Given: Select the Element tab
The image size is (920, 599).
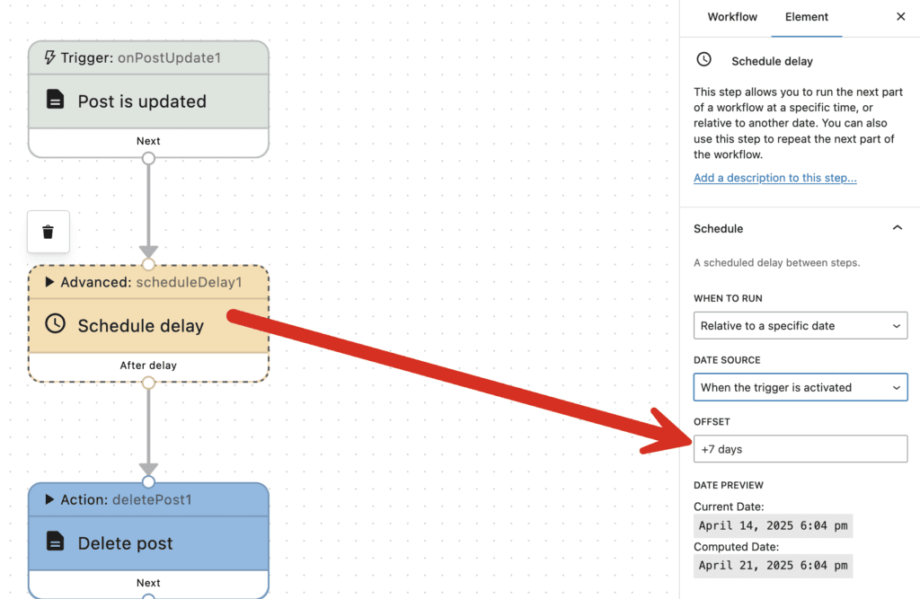Looking at the screenshot, I should [806, 17].
